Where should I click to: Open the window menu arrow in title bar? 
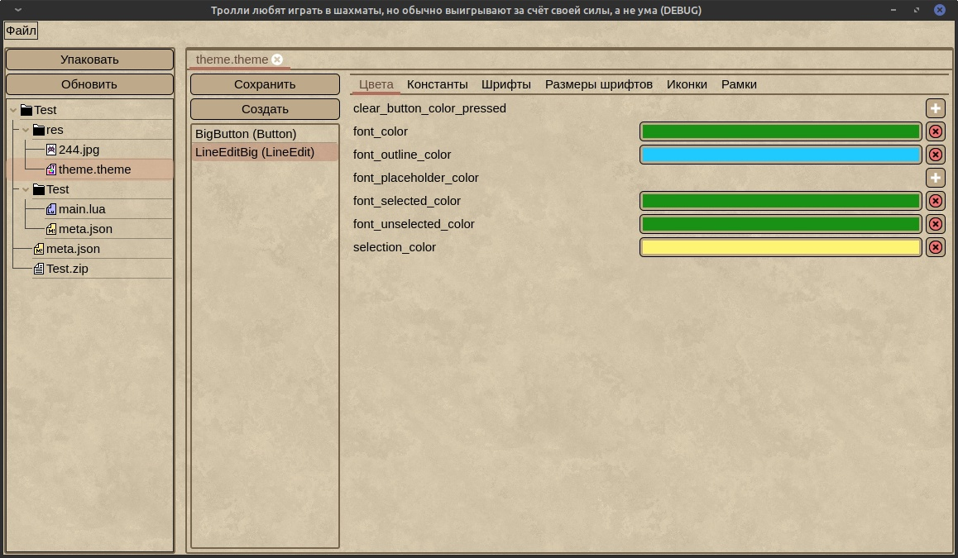(x=18, y=10)
